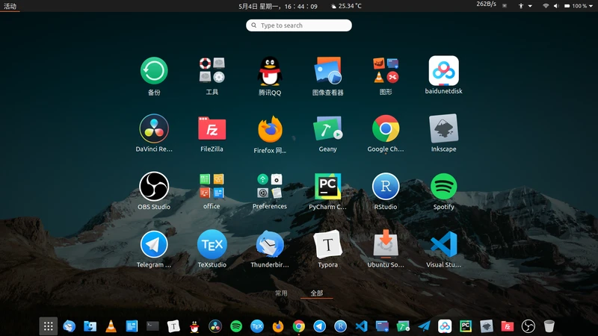Open the Finder-style file manager in dock
The image size is (598, 336).
90,326
